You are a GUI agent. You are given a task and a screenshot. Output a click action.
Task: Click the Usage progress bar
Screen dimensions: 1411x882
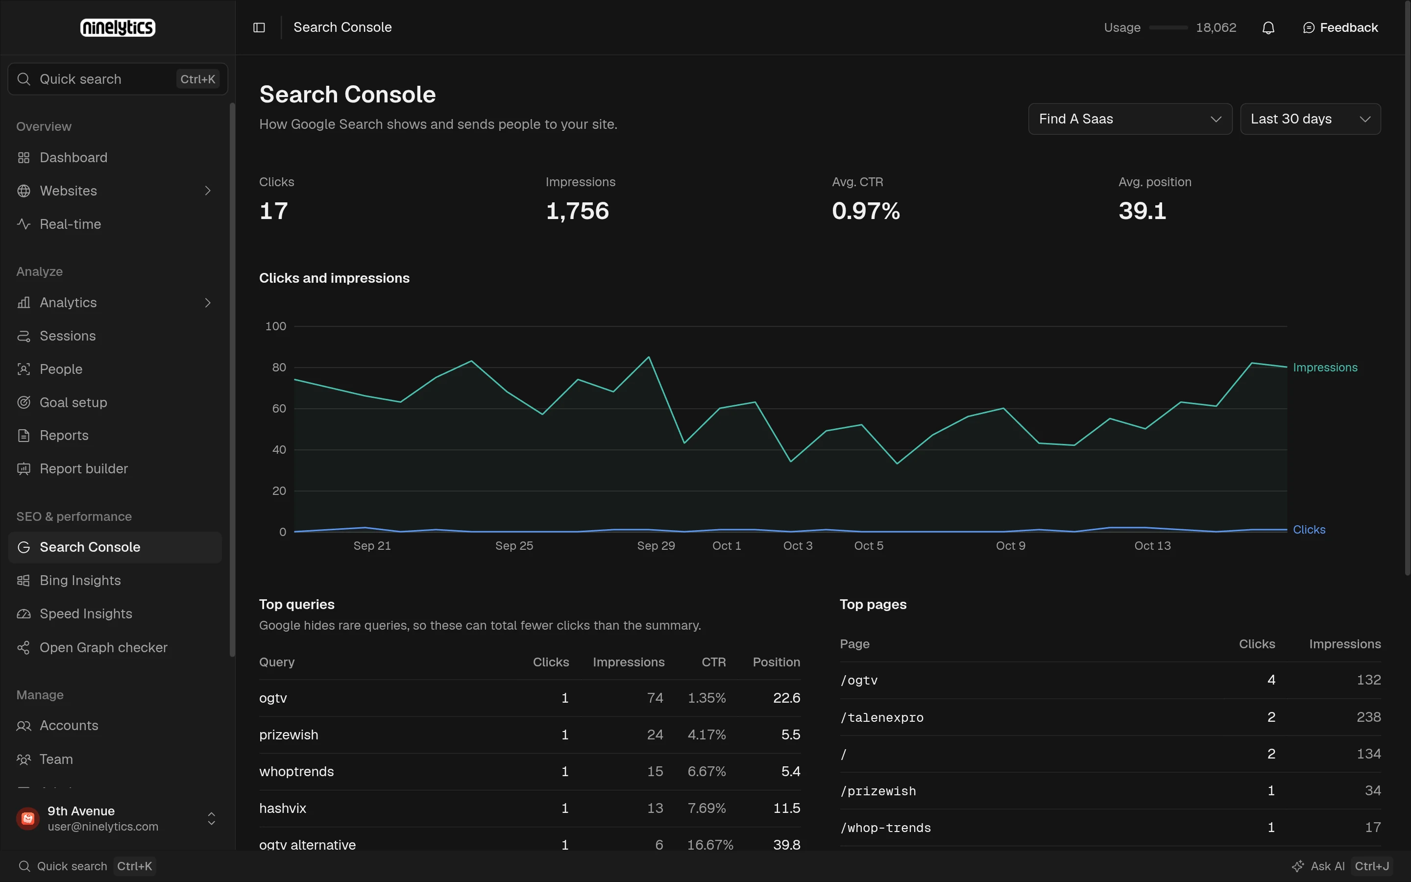1168,27
